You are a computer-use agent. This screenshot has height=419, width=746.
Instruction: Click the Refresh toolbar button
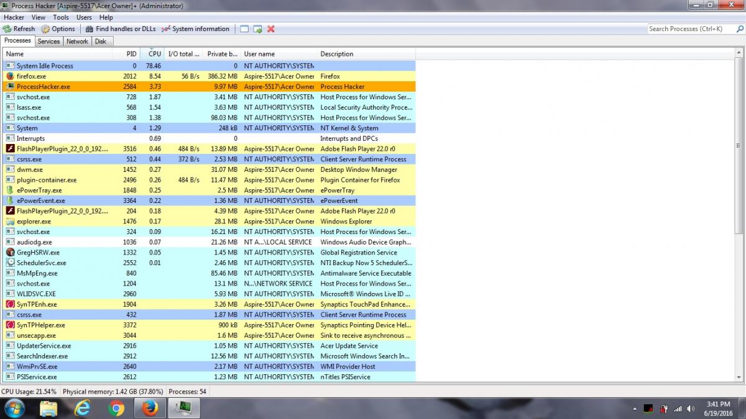pyautogui.click(x=19, y=29)
